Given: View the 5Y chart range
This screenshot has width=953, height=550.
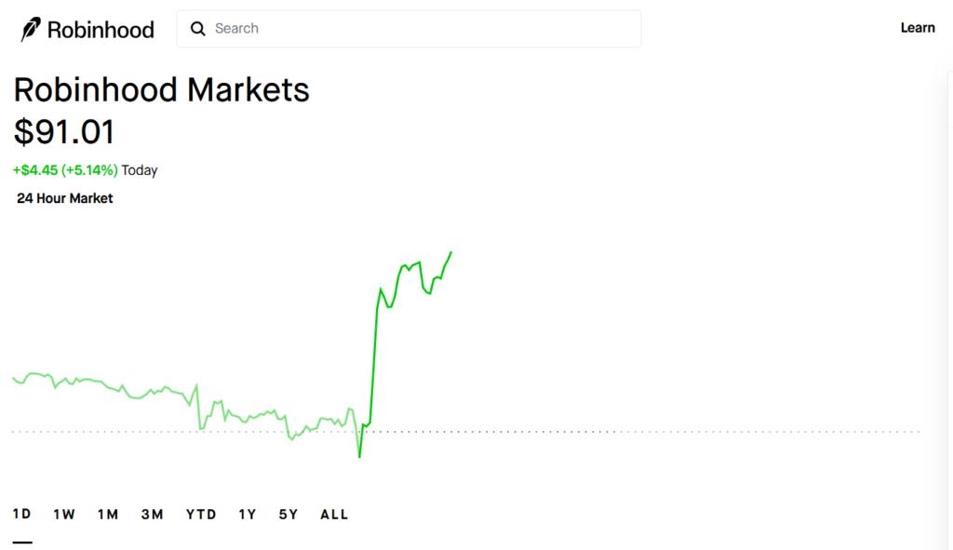Looking at the screenshot, I should (x=289, y=515).
